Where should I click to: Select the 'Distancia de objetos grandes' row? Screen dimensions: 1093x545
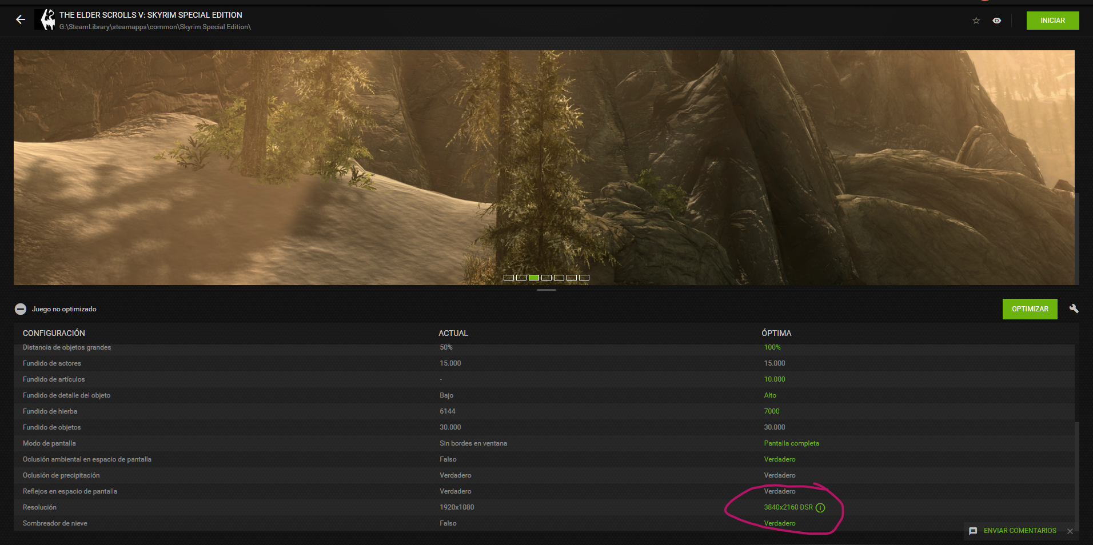[x=544, y=347]
